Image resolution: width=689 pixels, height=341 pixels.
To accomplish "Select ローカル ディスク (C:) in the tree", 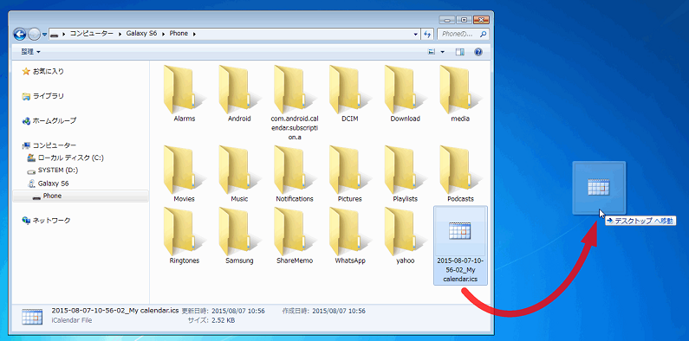I will pos(65,158).
